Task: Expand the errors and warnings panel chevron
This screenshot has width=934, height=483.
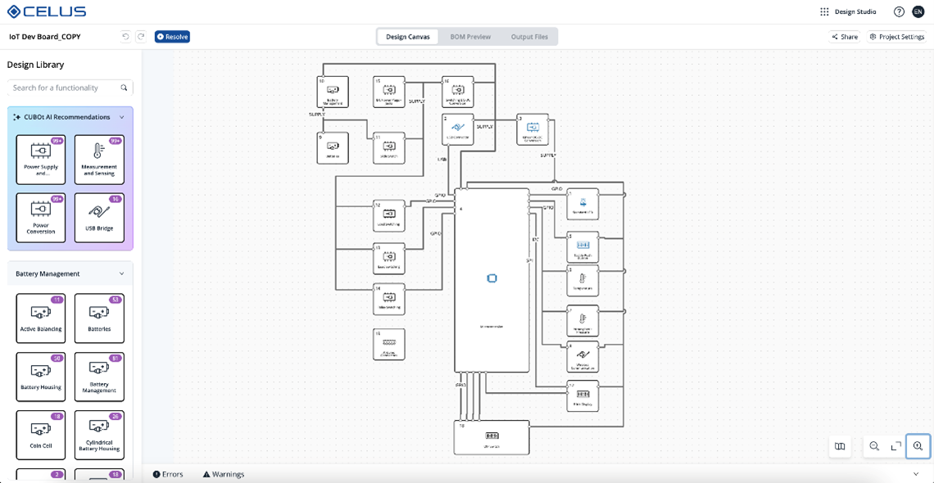Action: (x=916, y=474)
